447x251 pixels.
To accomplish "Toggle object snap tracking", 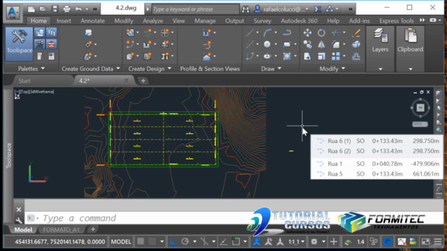I will (x=223, y=242).
